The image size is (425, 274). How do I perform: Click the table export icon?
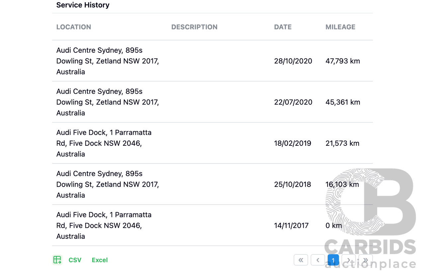57,260
